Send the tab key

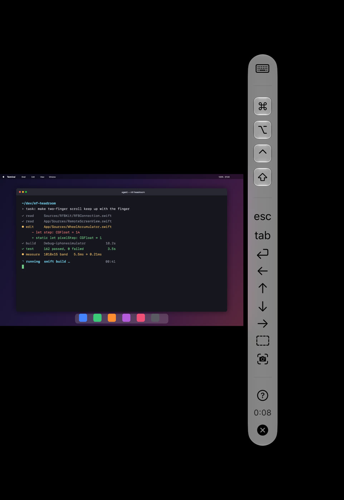tap(262, 235)
